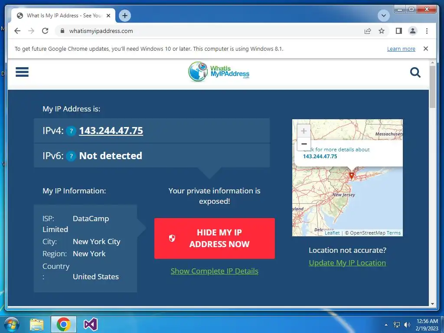The image size is (444, 333).
Task: Click the scrollbar down arrow
Action: (432, 304)
